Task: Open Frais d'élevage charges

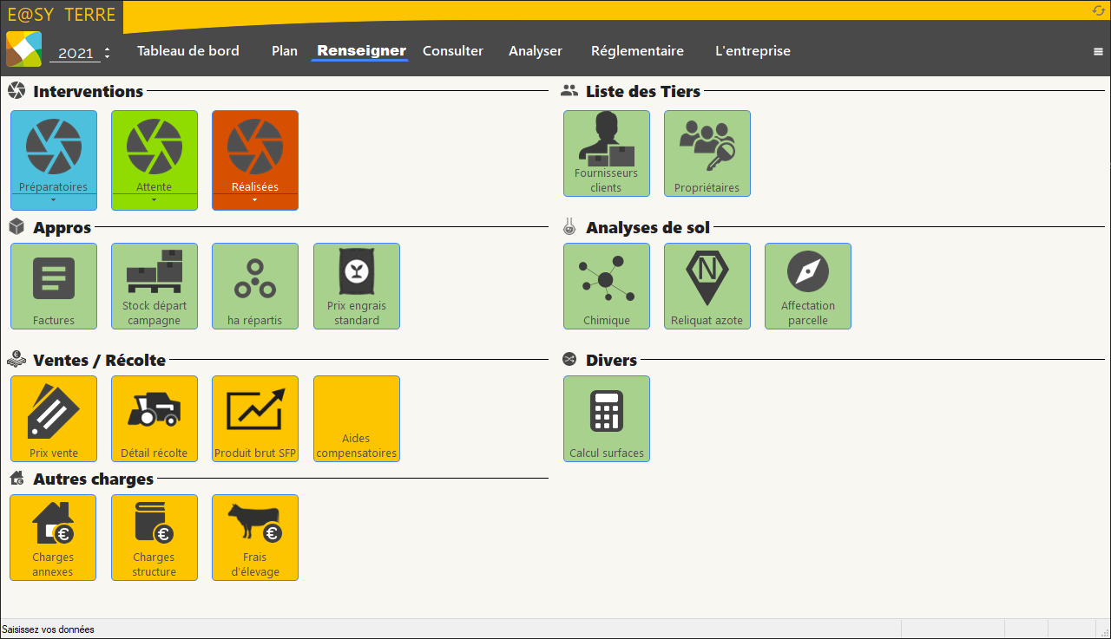Action: [x=255, y=538]
